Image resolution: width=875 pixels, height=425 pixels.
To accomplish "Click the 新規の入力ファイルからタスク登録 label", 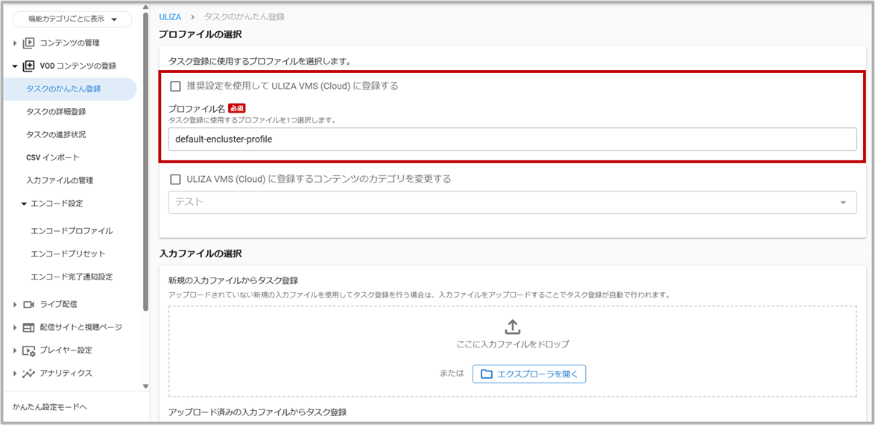I will (233, 280).
